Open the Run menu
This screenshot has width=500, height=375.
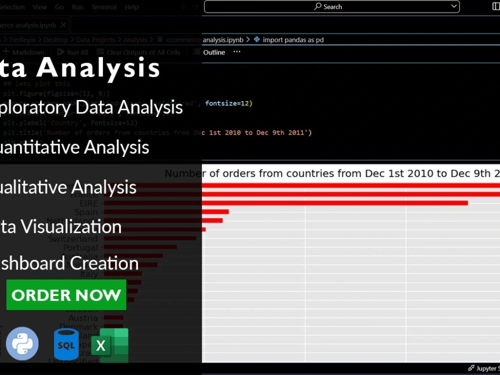click(77, 7)
